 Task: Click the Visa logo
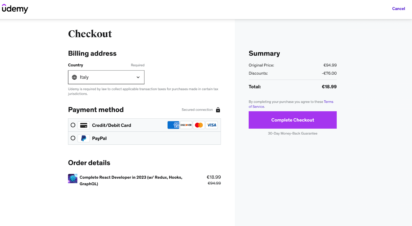pyautogui.click(x=212, y=125)
